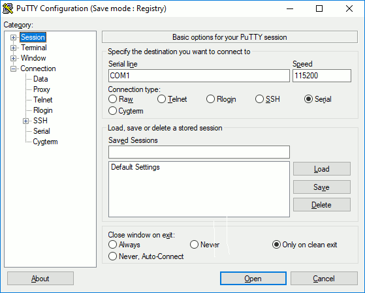This screenshot has width=365, height=293.
Task: Click the Cancel button
Action: (324, 279)
